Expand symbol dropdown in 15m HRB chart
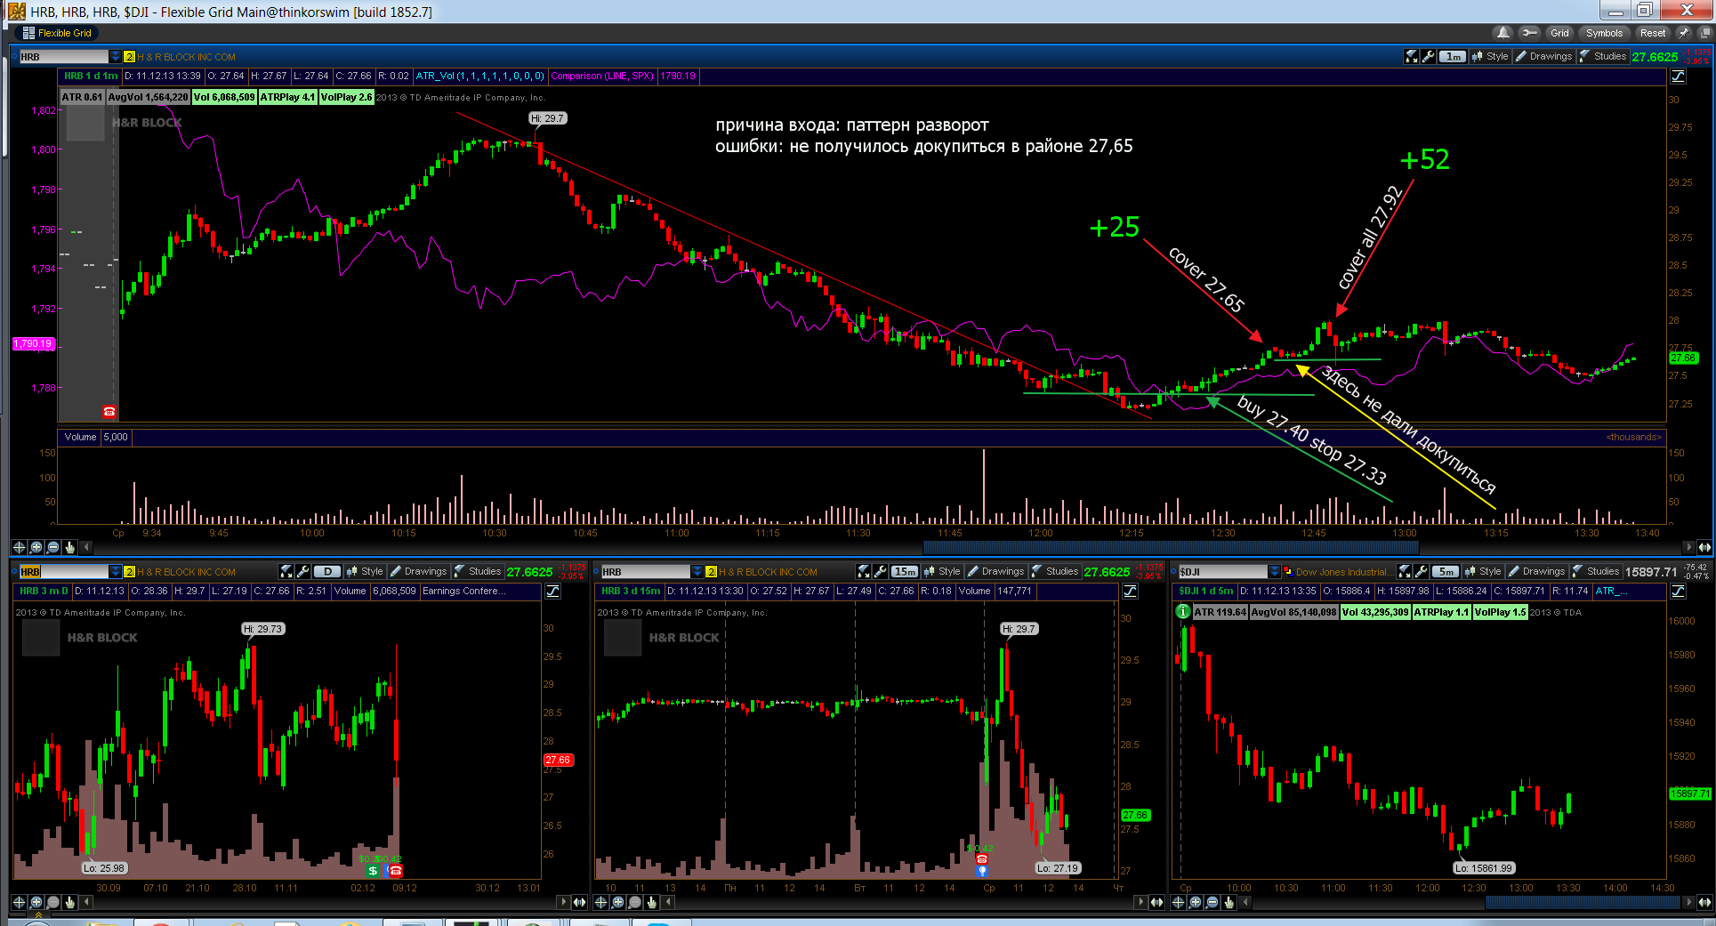Viewport: 1716px width, 926px height. (697, 572)
